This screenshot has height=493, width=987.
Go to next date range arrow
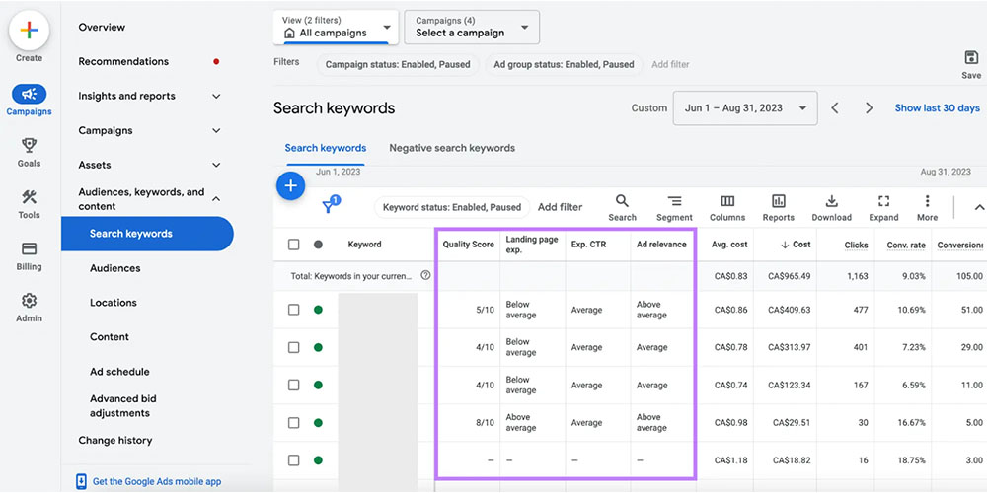pyautogui.click(x=869, y=108)
